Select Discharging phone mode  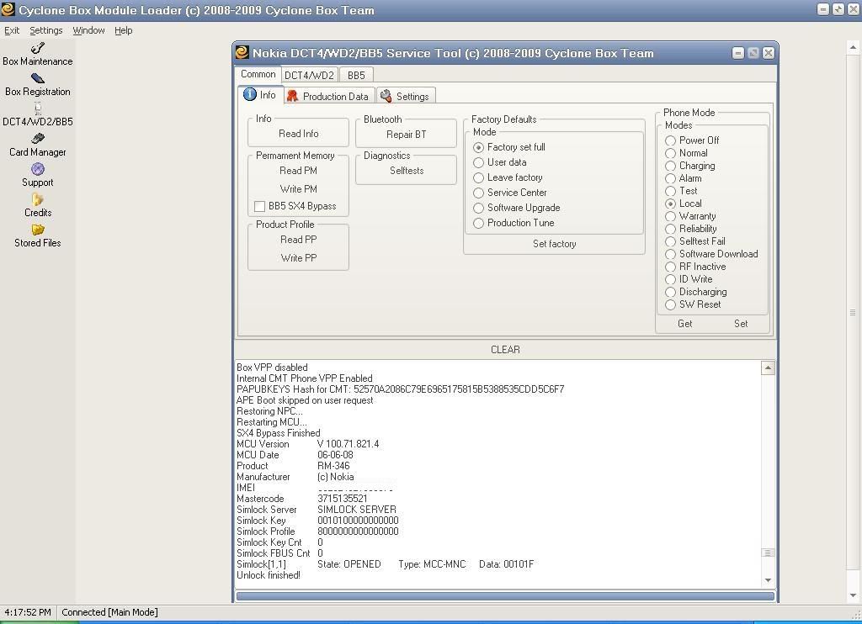pyautogui.click(x=670, y=292)
